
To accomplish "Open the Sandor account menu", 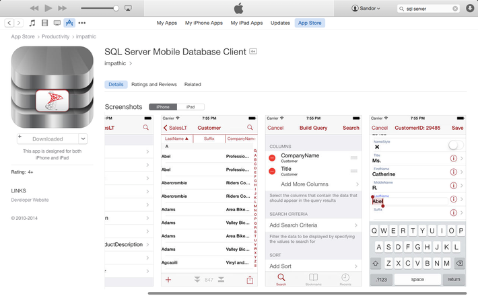I will coord(366,8).
